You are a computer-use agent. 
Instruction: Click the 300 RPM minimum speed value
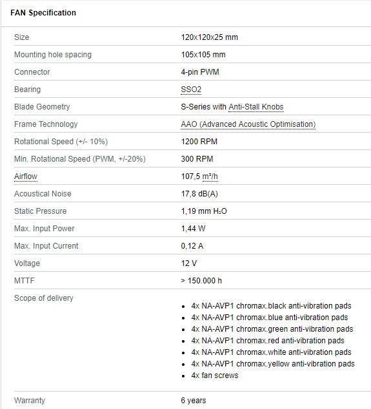[197, 159]
